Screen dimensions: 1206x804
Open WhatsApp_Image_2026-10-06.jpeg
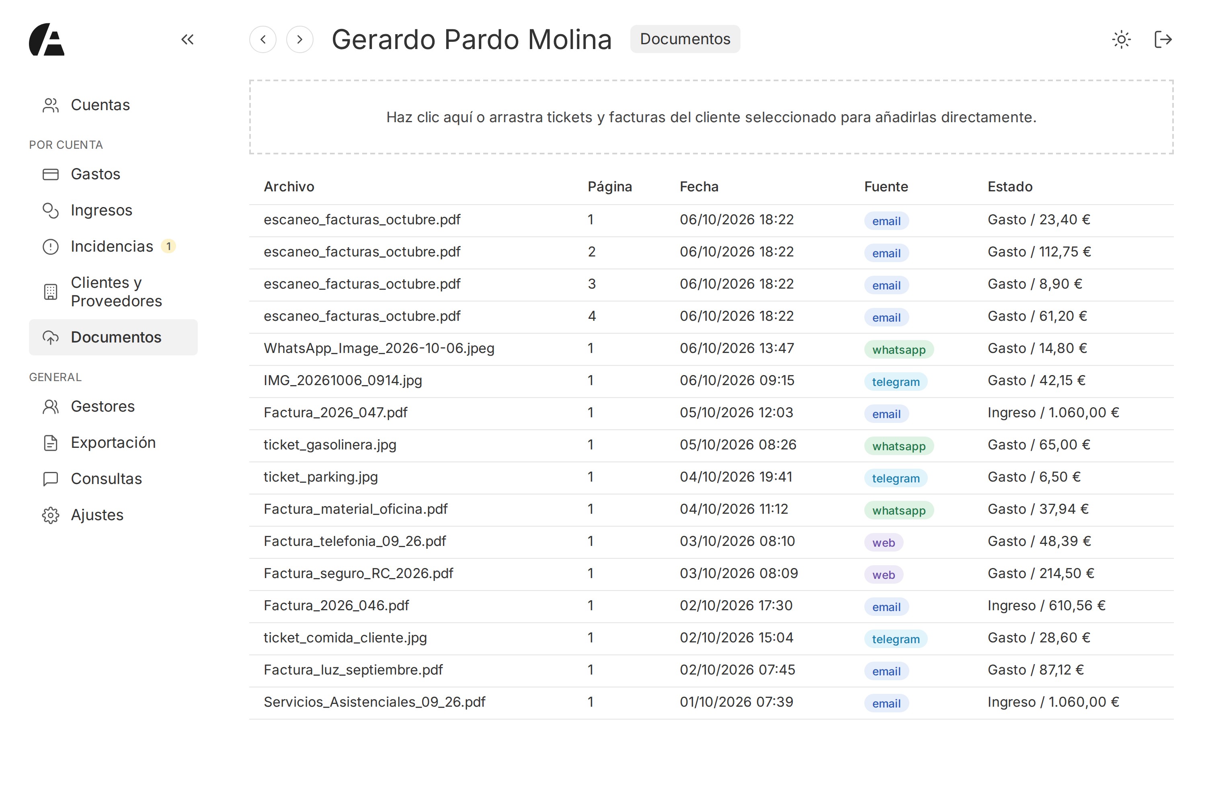click(711, 349)
